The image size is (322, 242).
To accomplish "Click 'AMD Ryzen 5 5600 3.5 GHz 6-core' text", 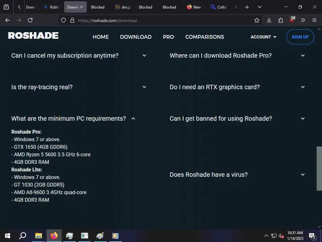I will tap(52, 154).
